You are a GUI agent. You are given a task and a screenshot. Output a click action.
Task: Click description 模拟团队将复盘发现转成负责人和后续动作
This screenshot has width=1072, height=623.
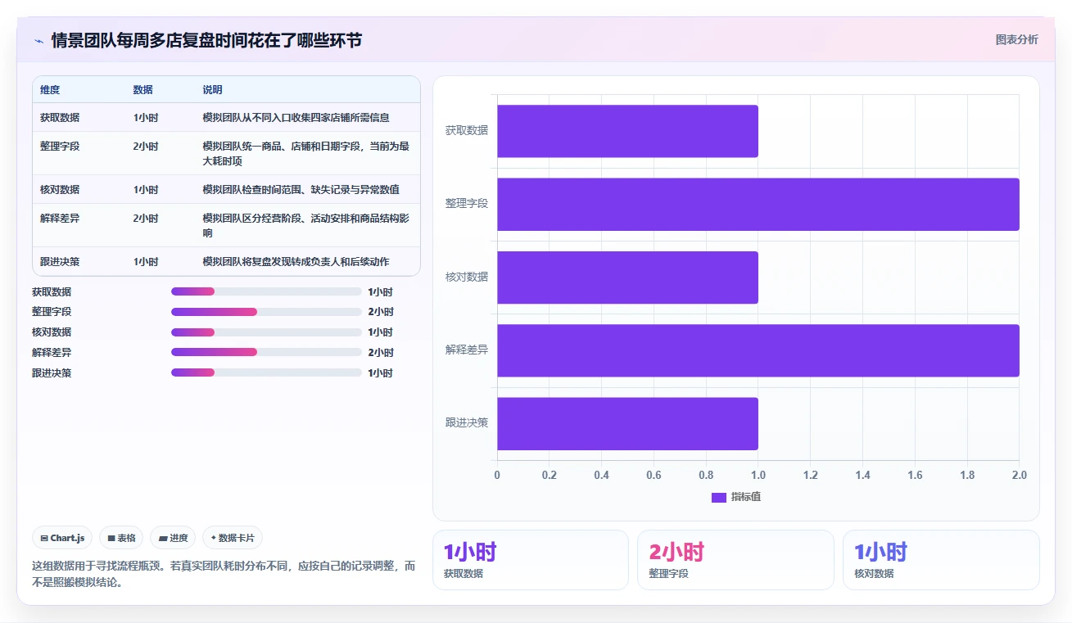[296, 262]
